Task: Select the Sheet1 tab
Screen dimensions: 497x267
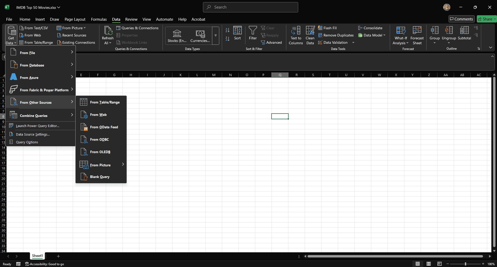Action: [x=37, y=256]
